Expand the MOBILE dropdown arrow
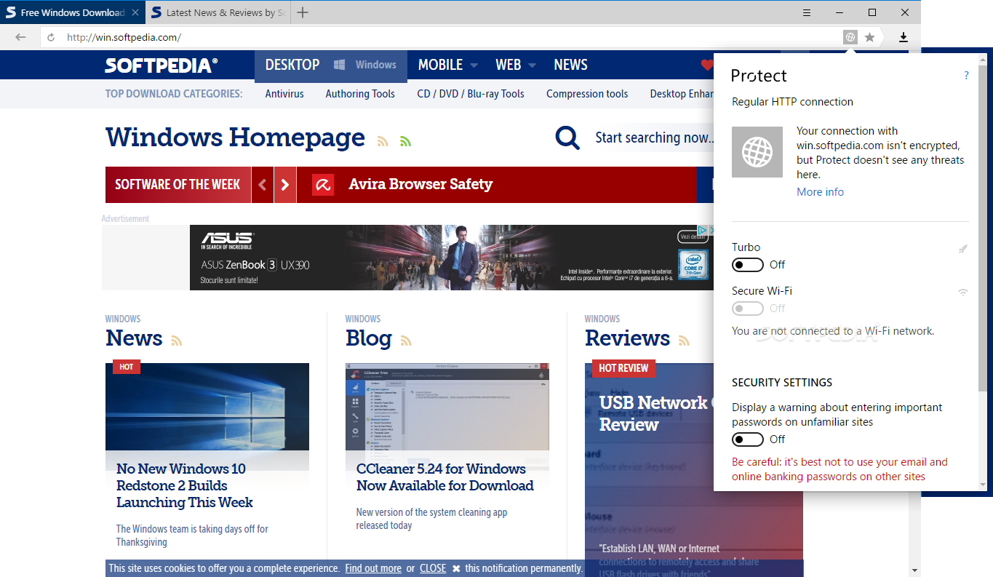The height and width of the screenshot is (577, 993). coord(474,65)
